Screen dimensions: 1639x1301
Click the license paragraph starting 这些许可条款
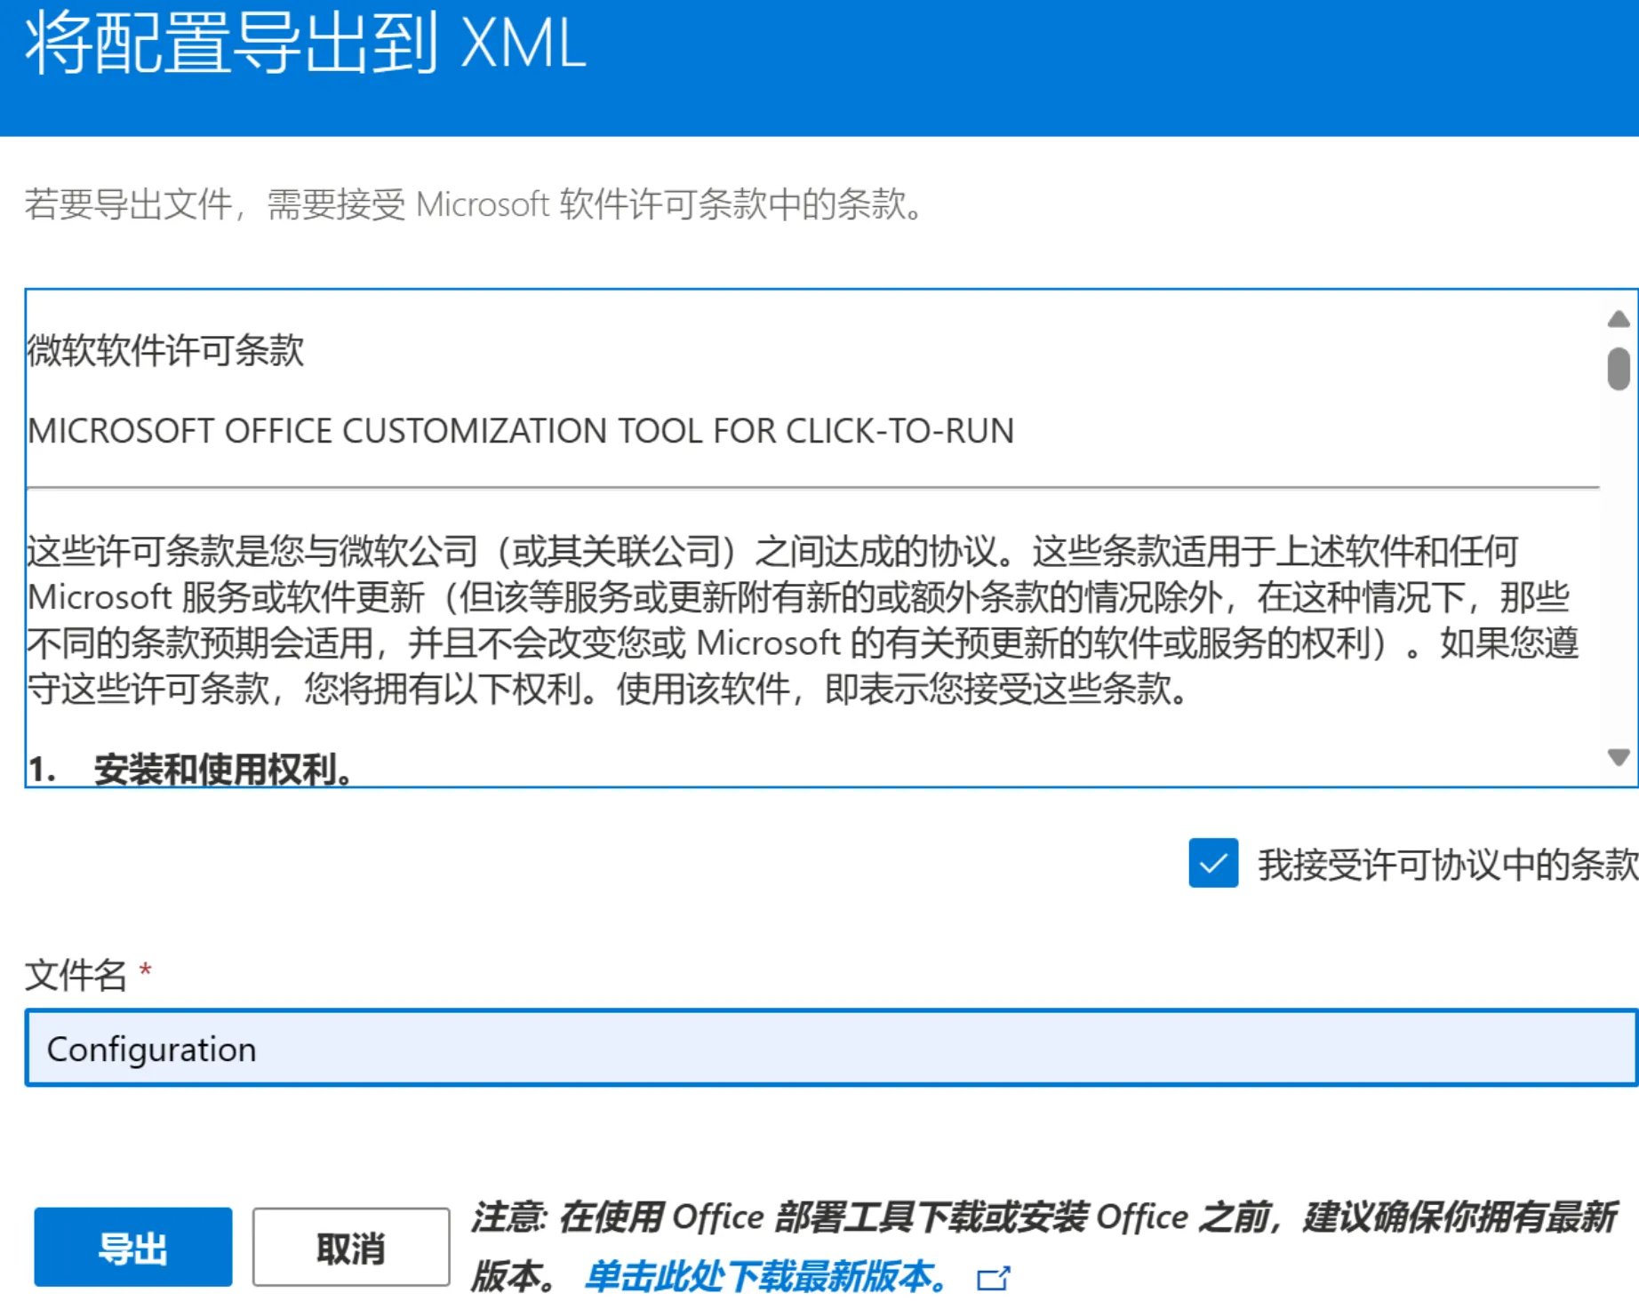click(800, 620)
